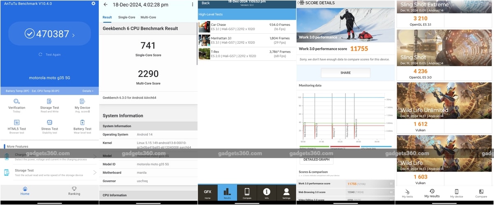The width and height of the screenshot is (494, 205).
Task: Open AnTuTu settings gear icon
Action: pos(93,4)
